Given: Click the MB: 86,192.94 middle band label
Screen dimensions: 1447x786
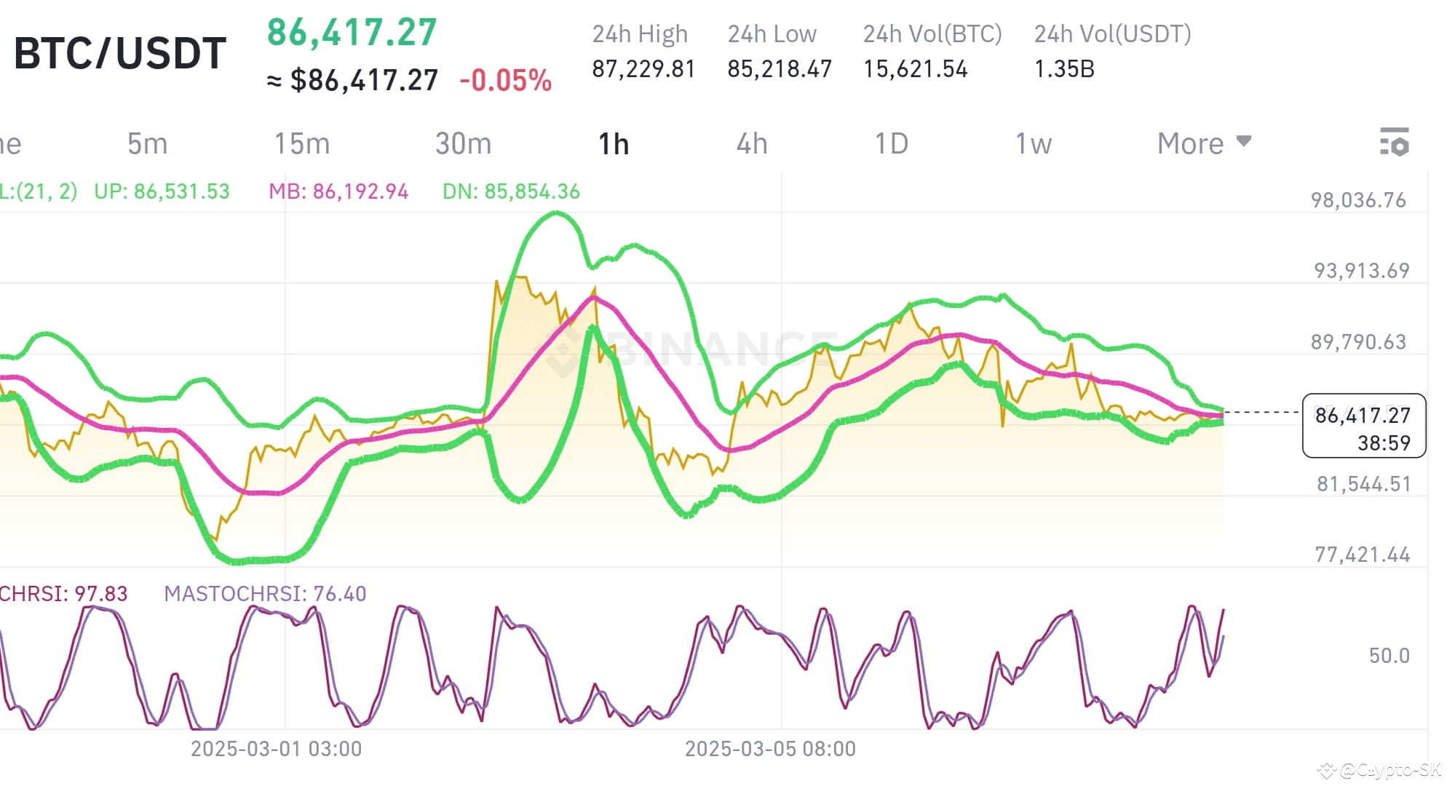Looking at the screenshot, I should tap(338, 191).
